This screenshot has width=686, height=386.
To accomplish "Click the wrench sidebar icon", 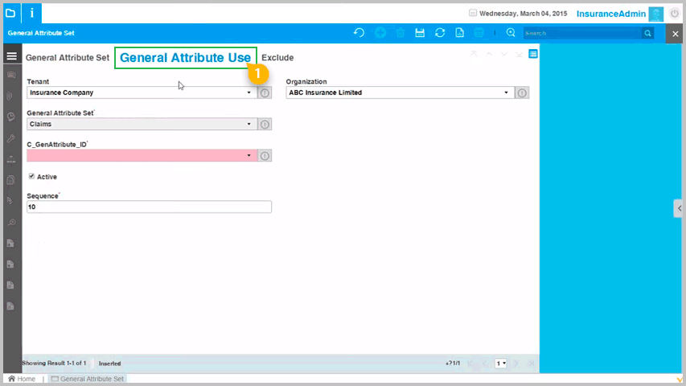I will [x=11, y=138].
